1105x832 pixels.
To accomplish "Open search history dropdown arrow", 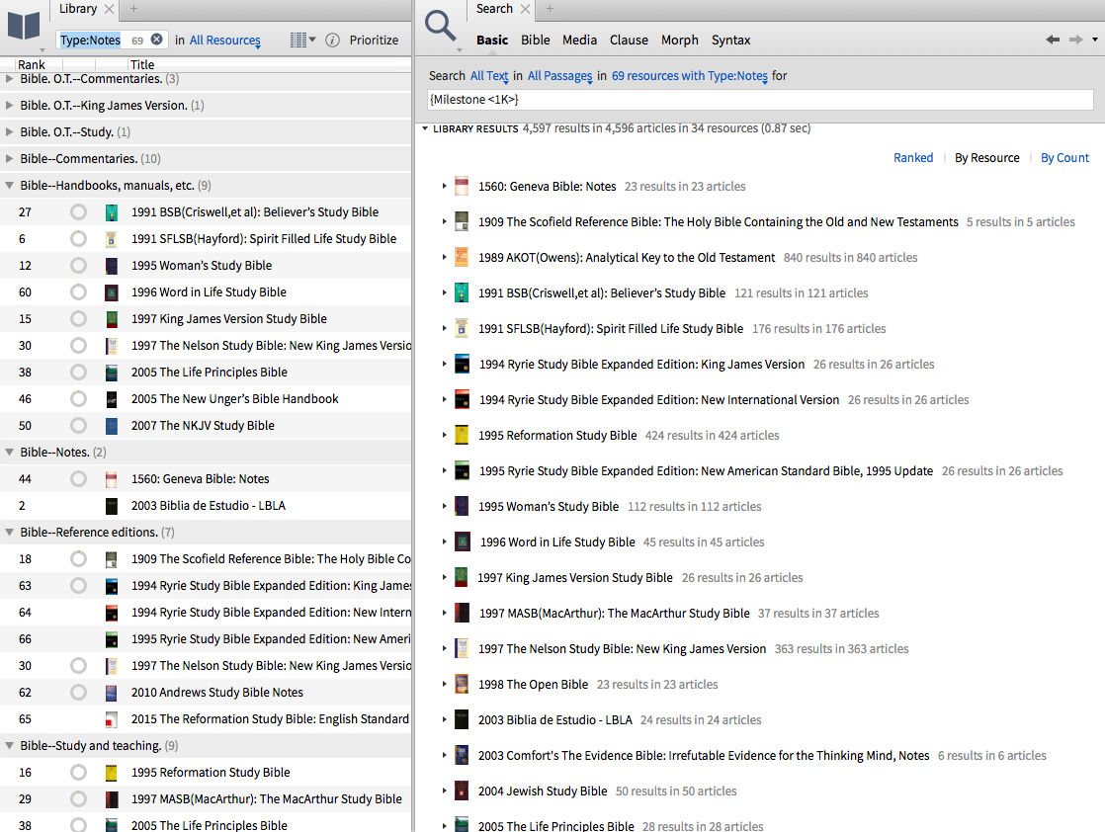I will (x=1094, y=40).
